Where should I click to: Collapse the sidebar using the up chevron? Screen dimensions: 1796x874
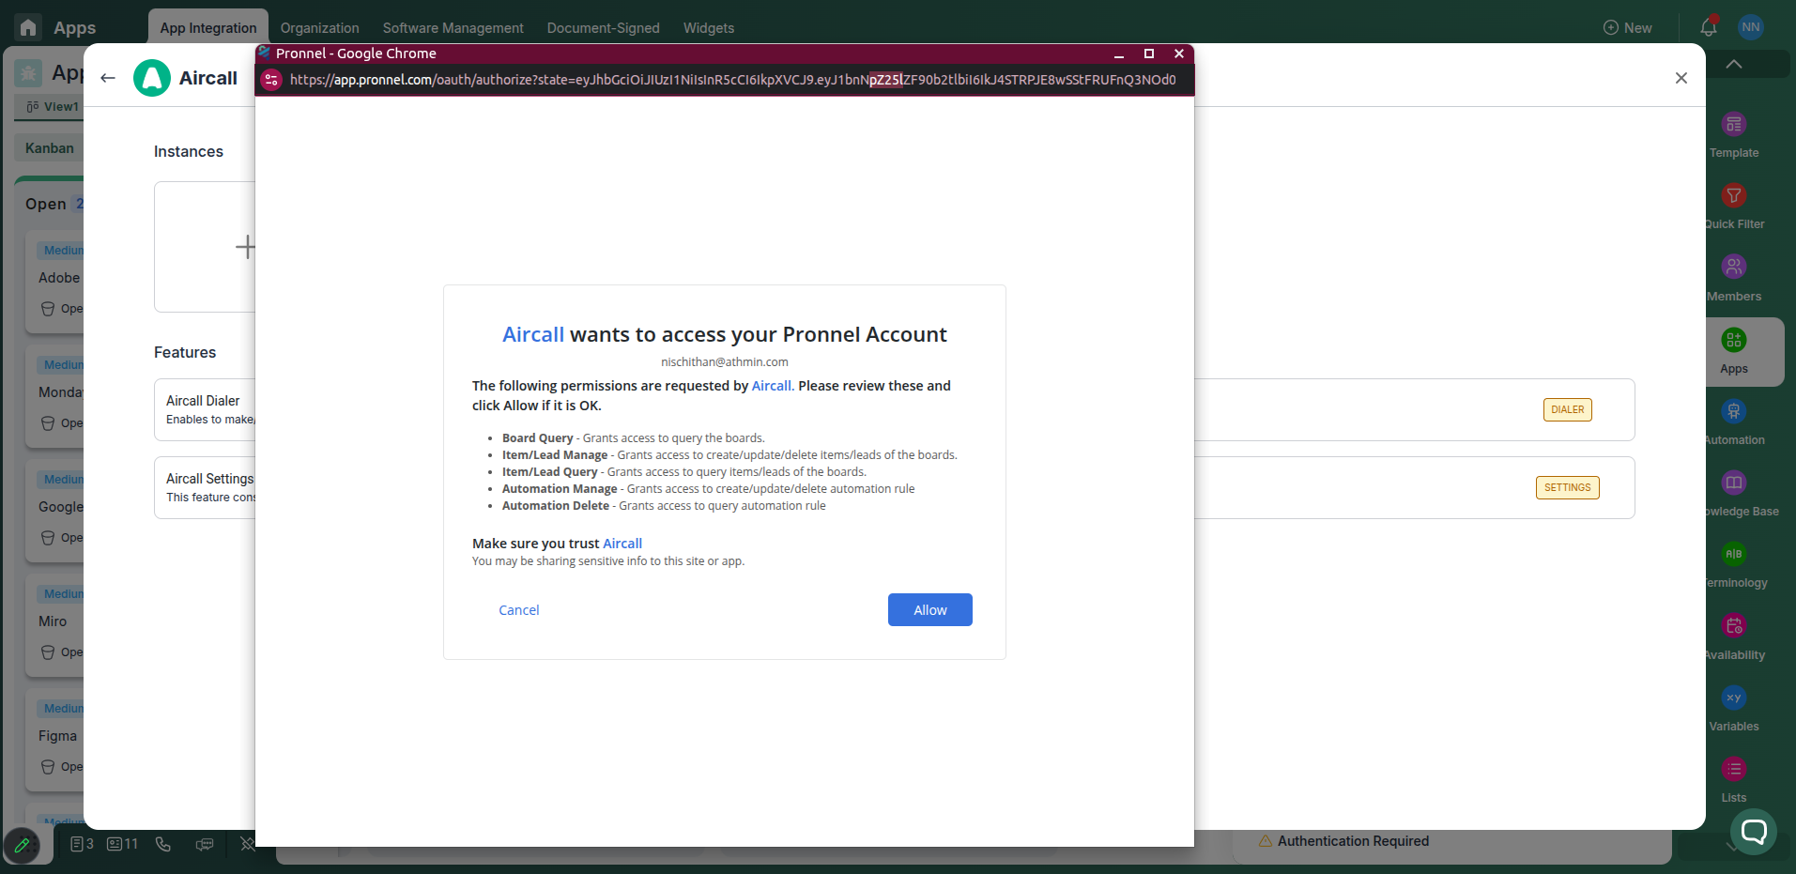[x=1734, y=63]
